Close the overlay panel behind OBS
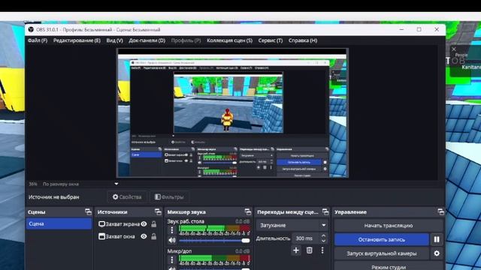 click(454, 49)
